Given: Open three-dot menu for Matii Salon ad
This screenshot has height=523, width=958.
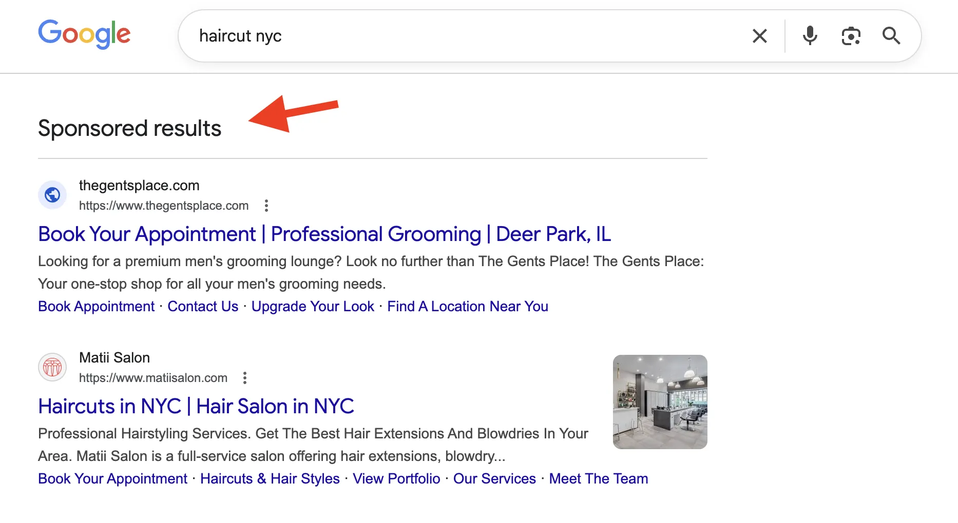Looking at the screenshot, I should pyautogui.click(x=245, y=378).
